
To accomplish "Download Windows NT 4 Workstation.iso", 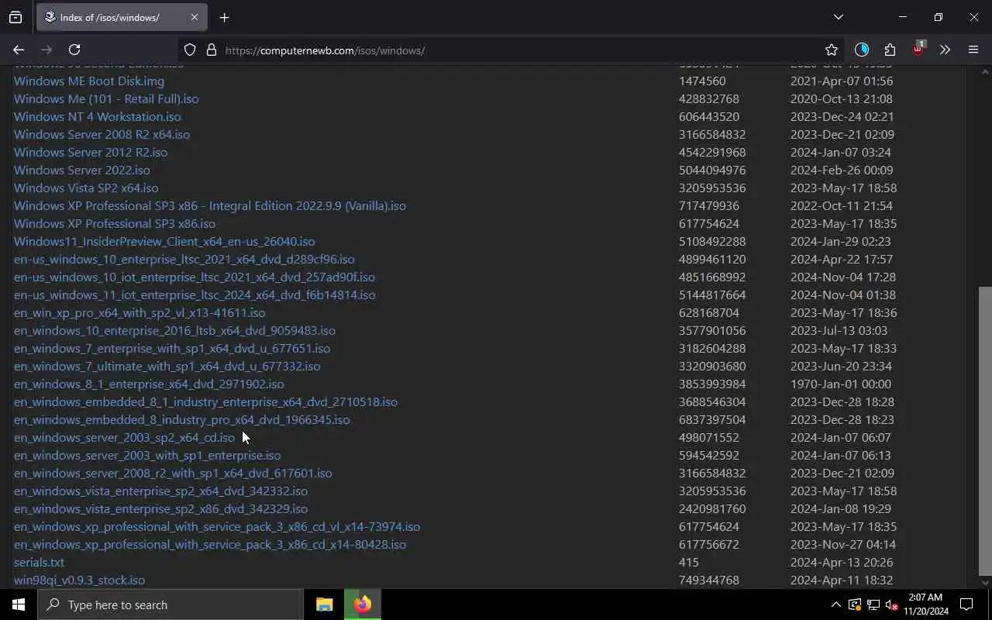I will point(97,116).
